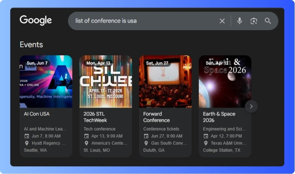Click the 'Engineering and Sci...' category text

click(224, 129)
